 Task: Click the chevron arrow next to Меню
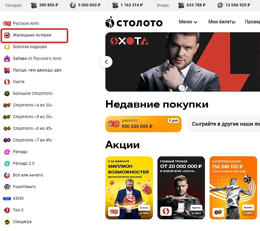(196, 22)
